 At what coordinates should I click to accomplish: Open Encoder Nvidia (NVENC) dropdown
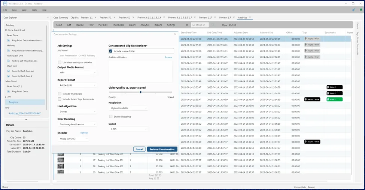click(73, 139)
